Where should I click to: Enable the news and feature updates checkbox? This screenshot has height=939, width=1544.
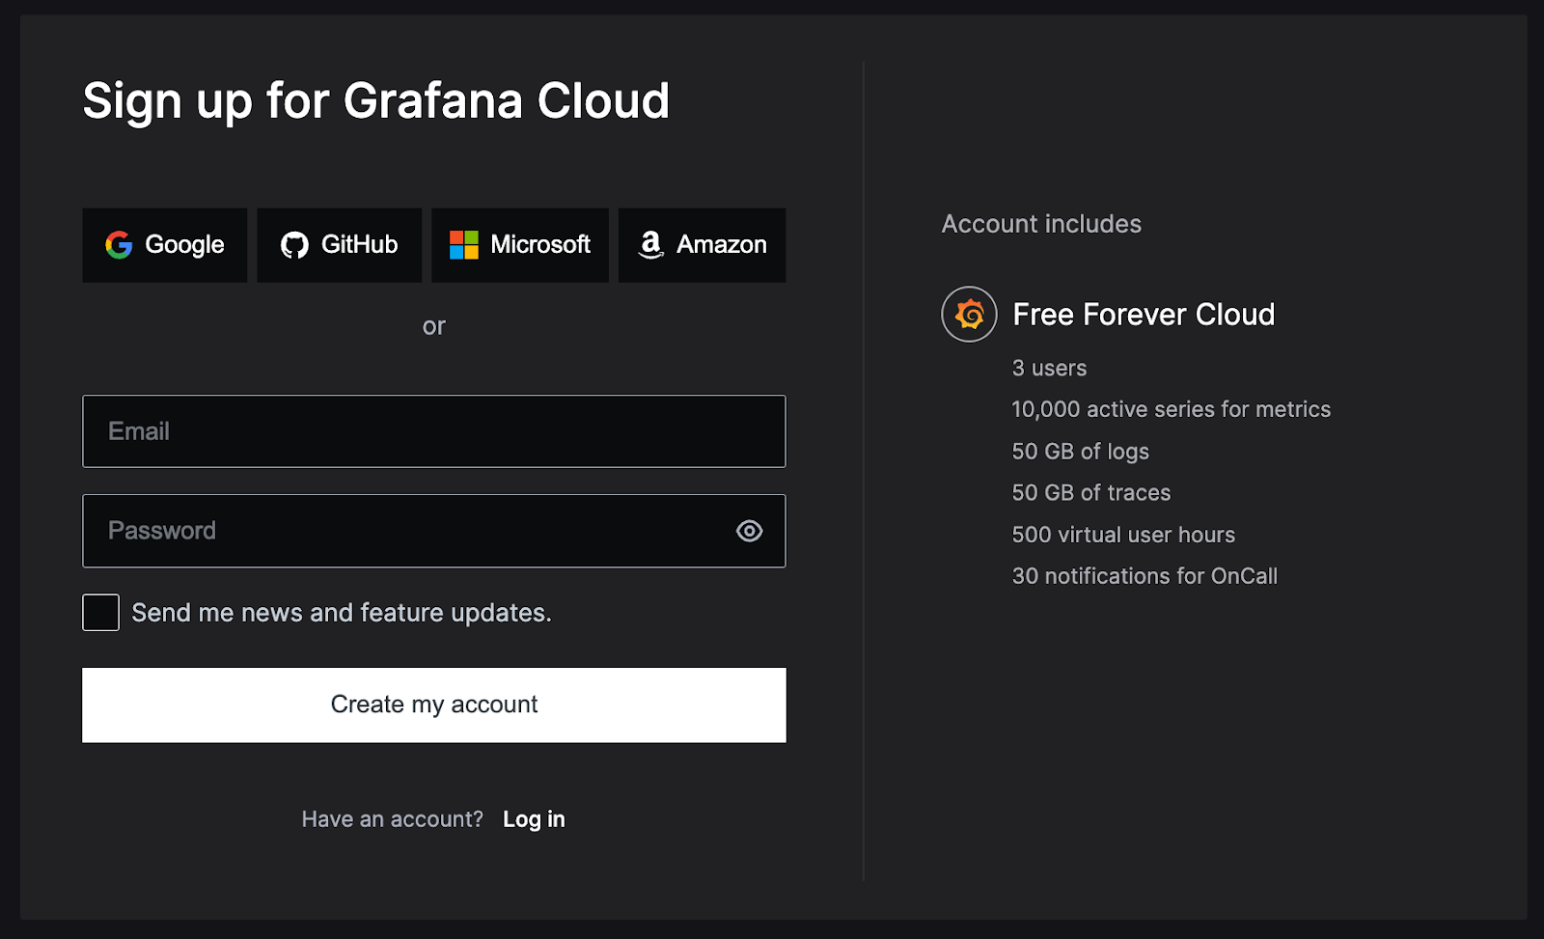(x=99, y=612)
